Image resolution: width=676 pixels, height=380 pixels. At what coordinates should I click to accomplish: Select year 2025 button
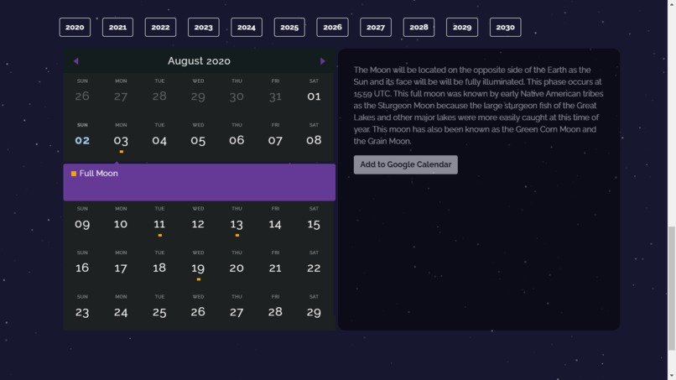click(x=289, y=27)
